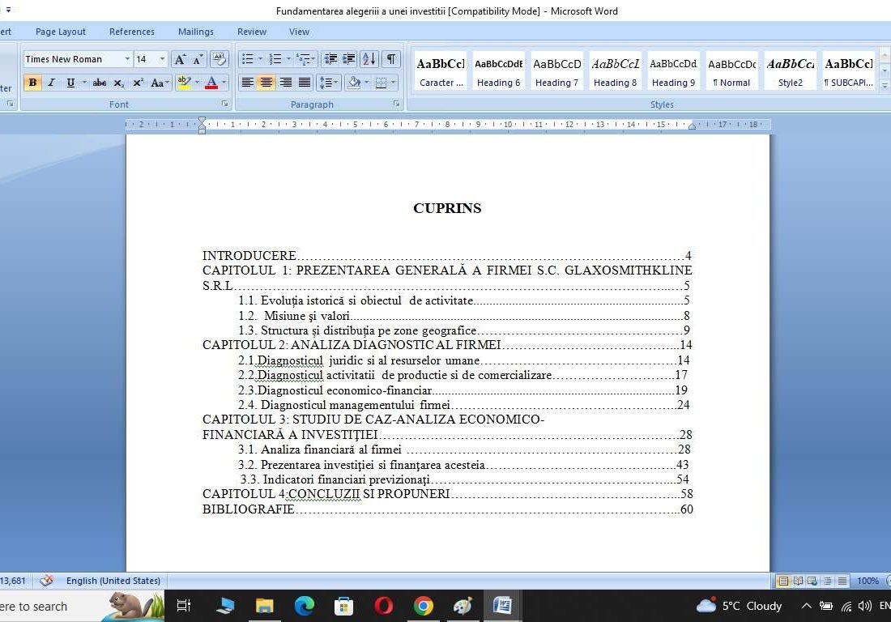The width and height of the screenshot is (891, 622).
Task: Open the Clear Formatting icon
Action: 219,58
